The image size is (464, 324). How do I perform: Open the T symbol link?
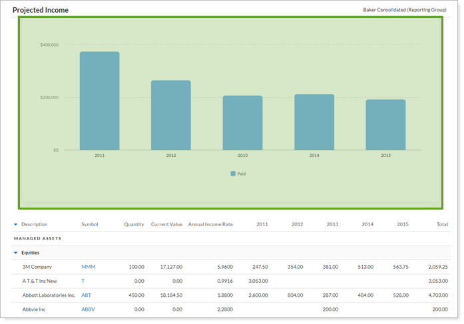coord(83,281)
